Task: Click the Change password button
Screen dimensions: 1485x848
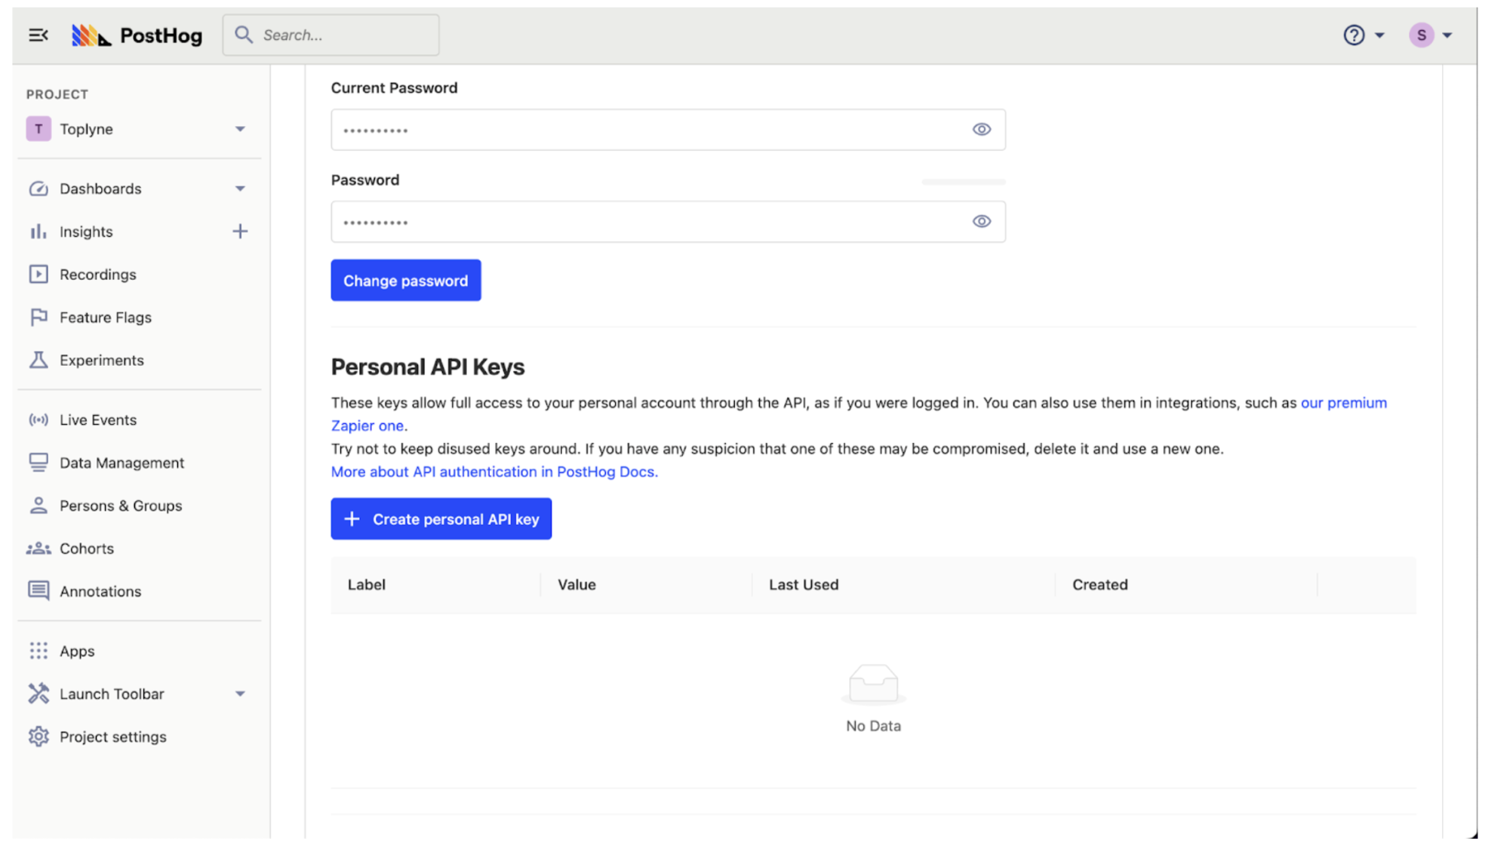Action: [405, 280]
